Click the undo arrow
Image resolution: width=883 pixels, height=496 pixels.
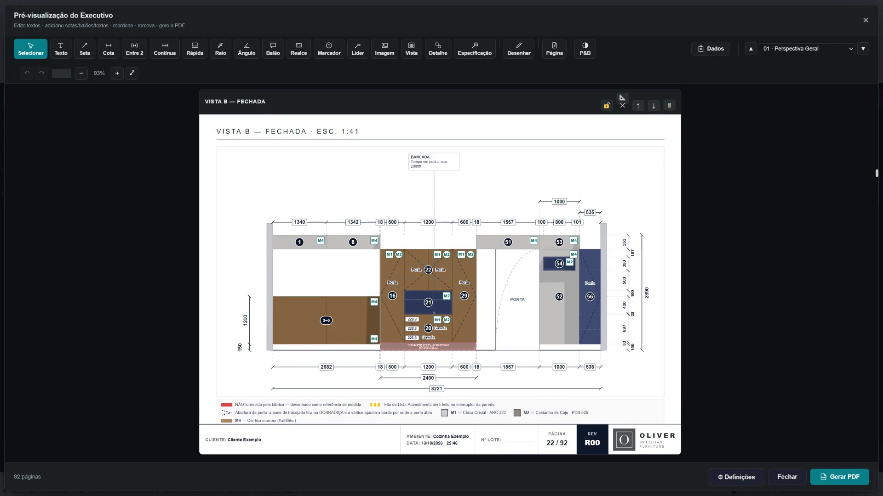[27, 73]
